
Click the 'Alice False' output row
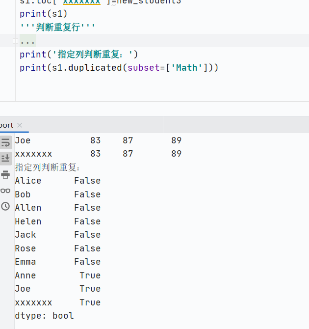58,181
